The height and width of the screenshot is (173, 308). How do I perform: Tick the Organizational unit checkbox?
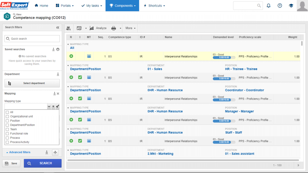(7, 117)
